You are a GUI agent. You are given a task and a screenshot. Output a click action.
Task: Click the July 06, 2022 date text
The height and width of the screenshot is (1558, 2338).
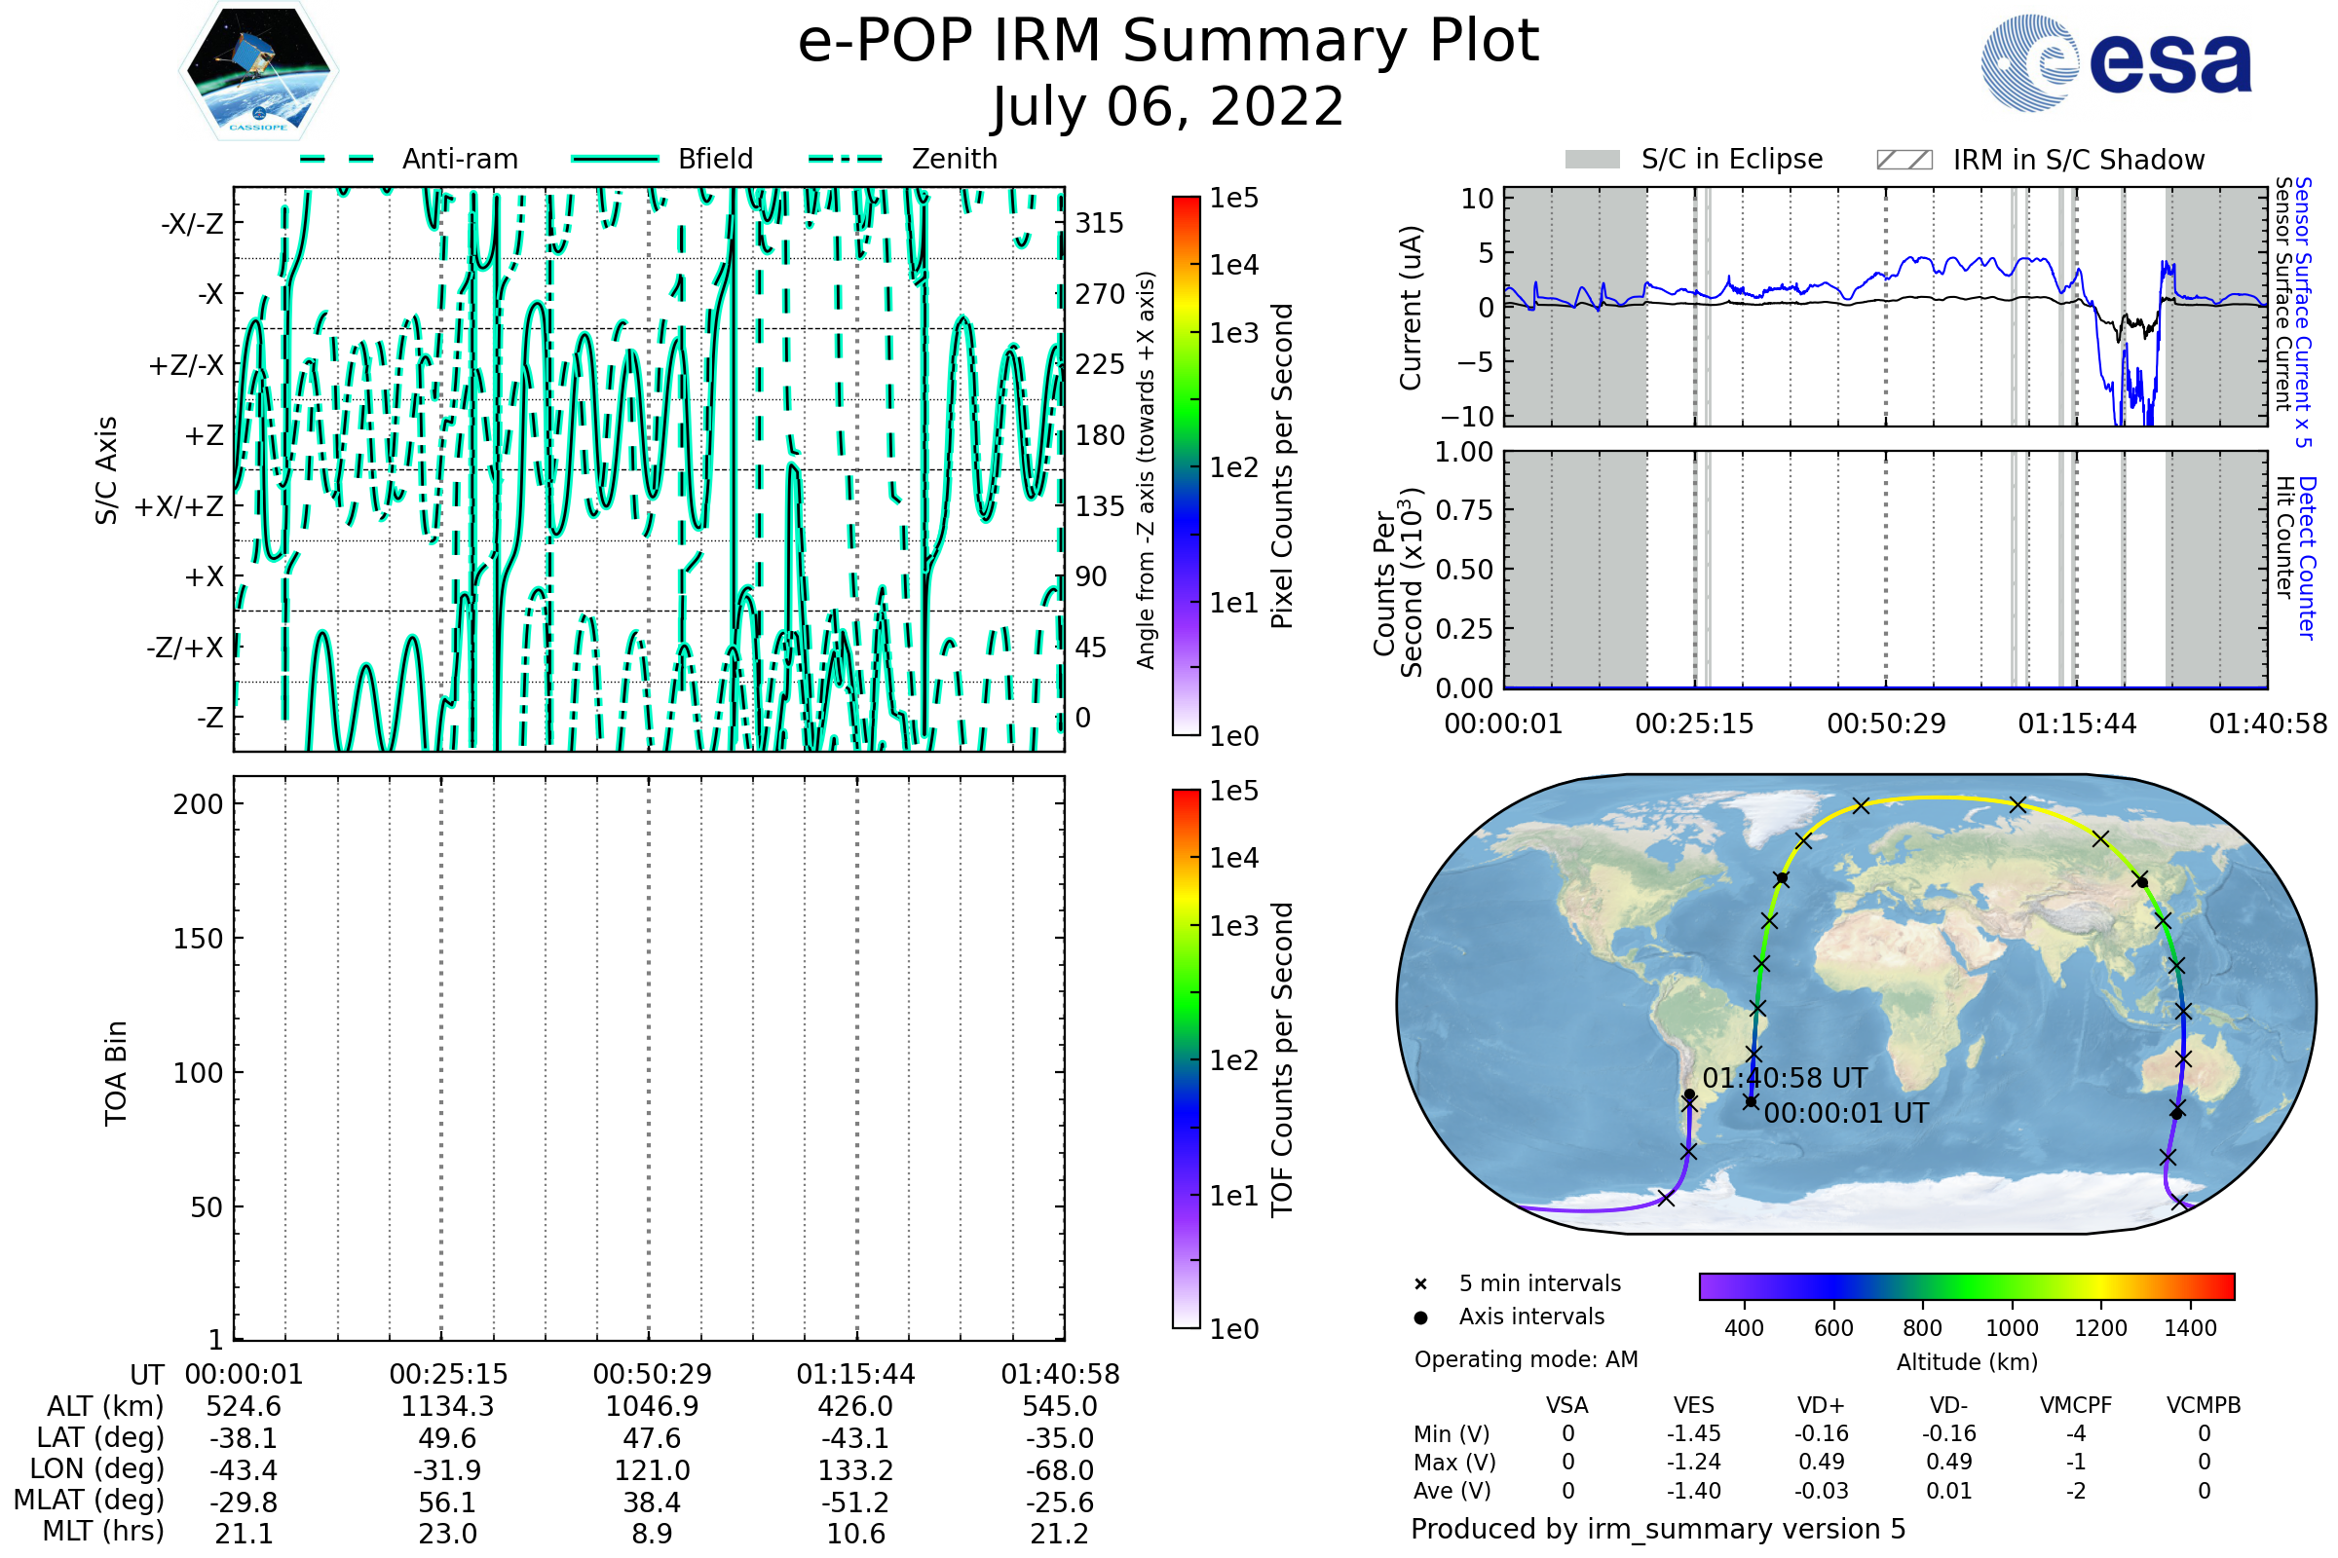tap(1168, 107)
